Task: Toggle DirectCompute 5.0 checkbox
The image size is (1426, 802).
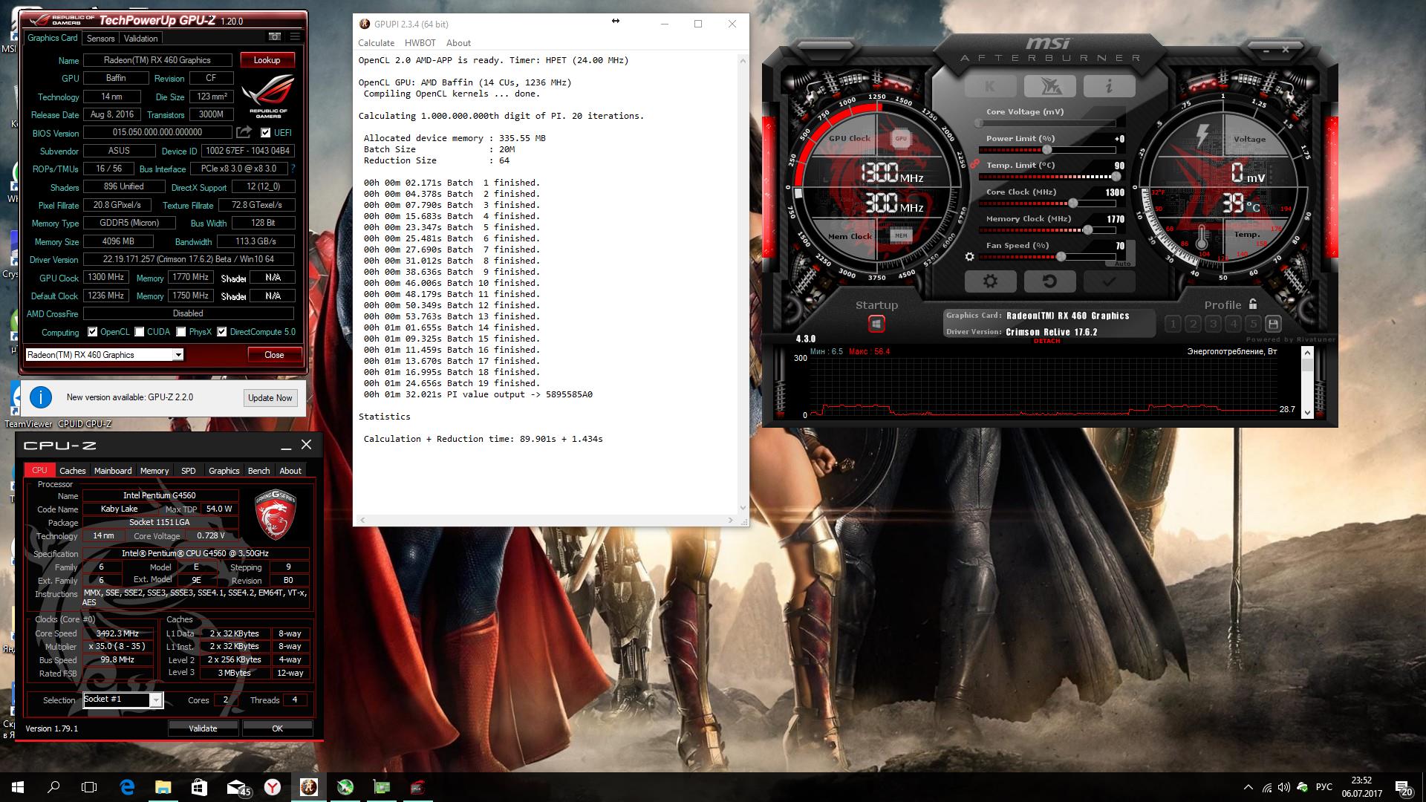Action: (x=221, y=332)
